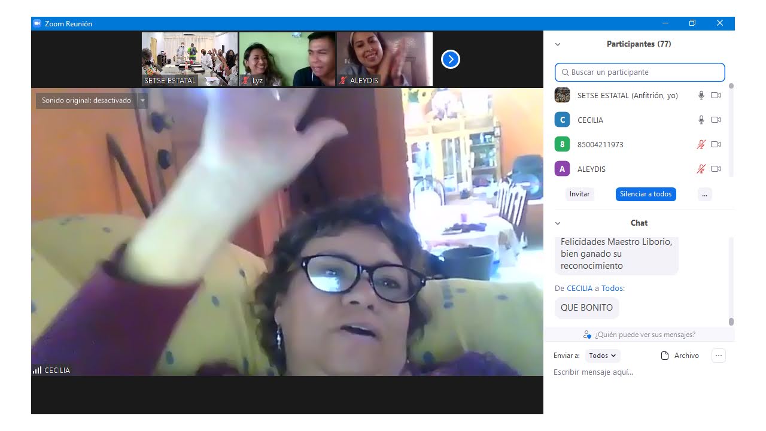Toggle SETSE ESTATAL microphone icon
766x431 pixels.
coord(701,95)
